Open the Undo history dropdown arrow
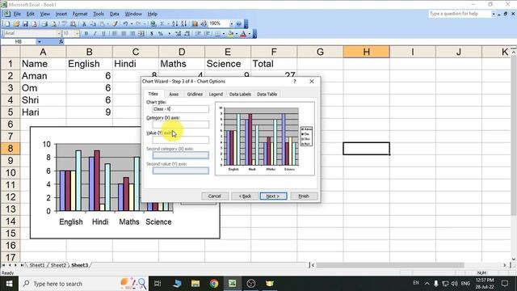 132,23
